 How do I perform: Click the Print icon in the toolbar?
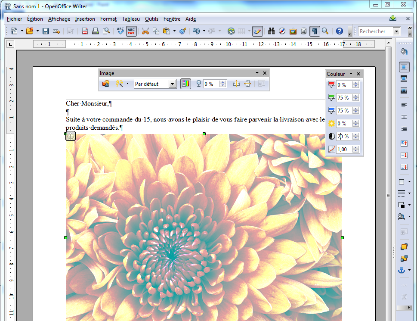pyautogui.click(x=96, y=31)
